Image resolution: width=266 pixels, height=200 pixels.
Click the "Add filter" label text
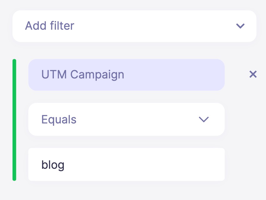tap(49, 26)
